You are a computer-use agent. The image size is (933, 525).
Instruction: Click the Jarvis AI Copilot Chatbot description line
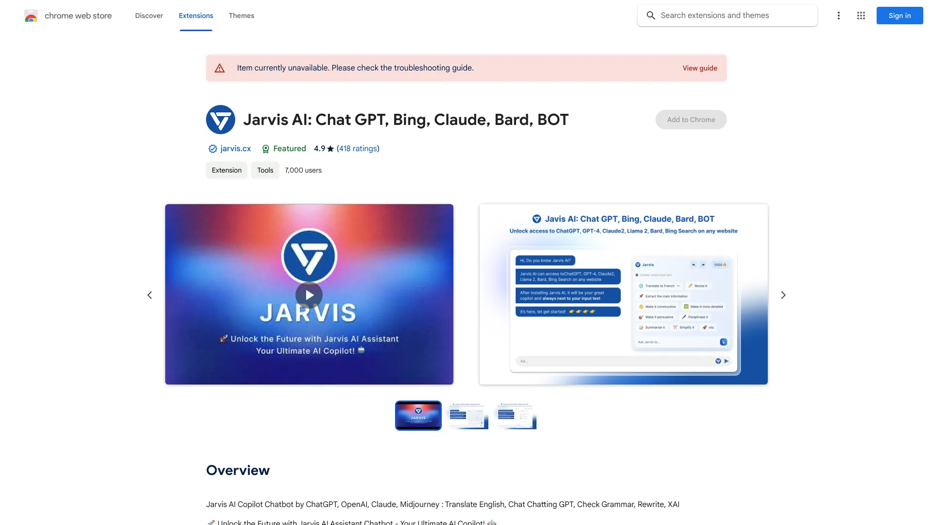[x=443, y=504]
